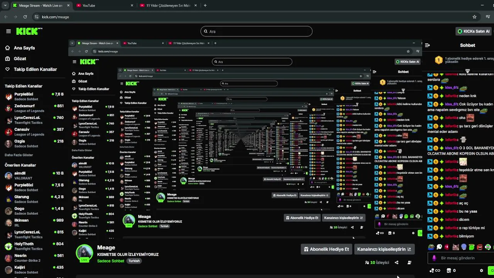Open Zedxsmurf channel with 851 viewers
Image resolution: width=494 pixels, height=278 pixels.
(34, 108)
